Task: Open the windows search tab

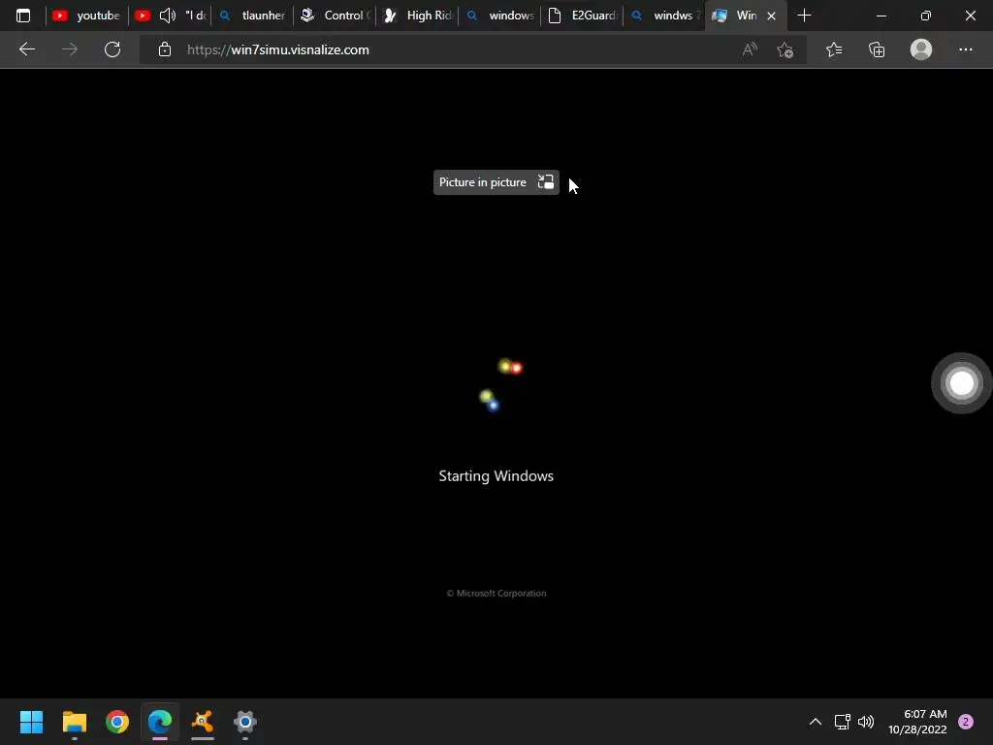Action: click(x=499, y=16)
